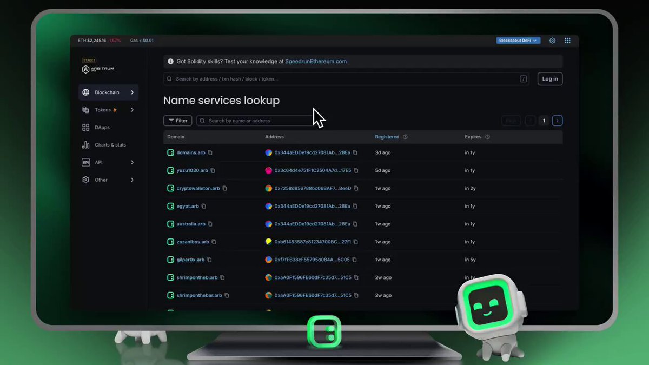The image size is (649, 365).
Task: Follow the SpeedrunEthereum.com link
Action: coord(316,62)
